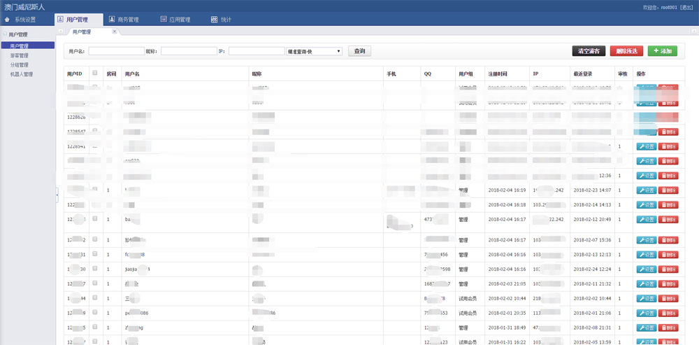699x345 pixels.
Task: Click the green 添加 plus button
Action: (x=662, y=51)
